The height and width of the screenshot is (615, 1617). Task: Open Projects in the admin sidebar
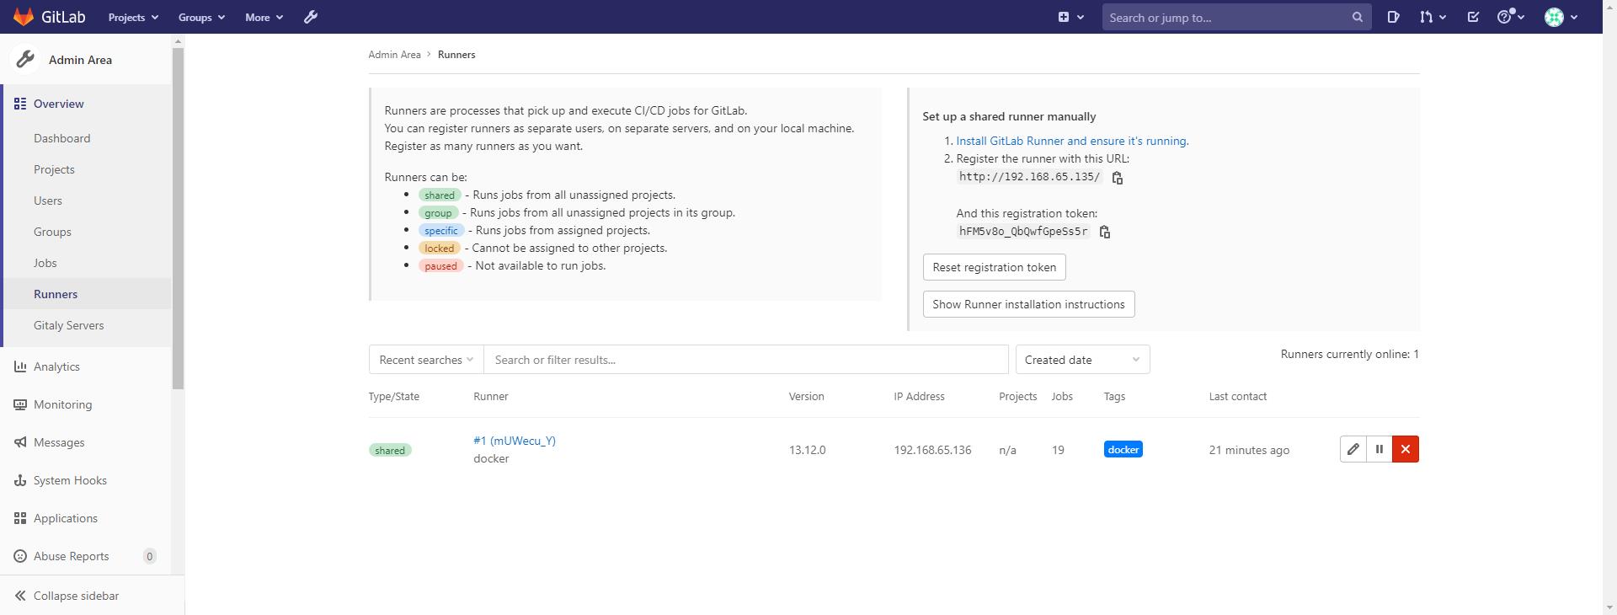click(54, 169)
